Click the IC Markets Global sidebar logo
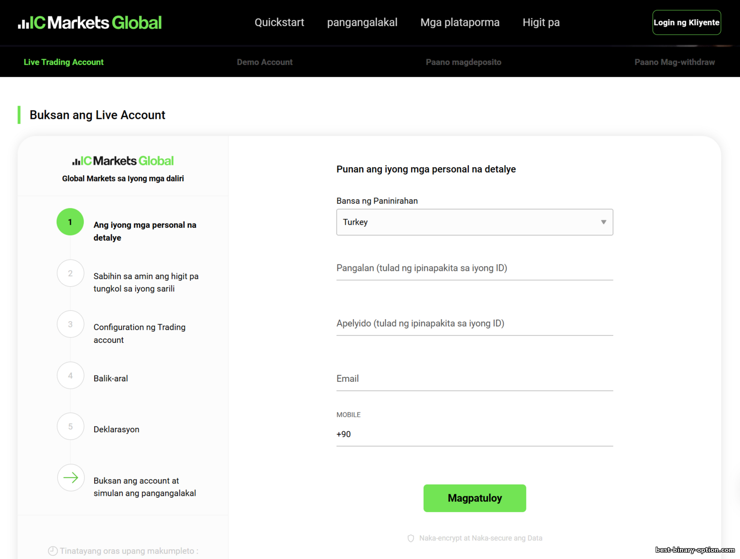This screenshot has height=559, width=740. [x=123, y=161]
